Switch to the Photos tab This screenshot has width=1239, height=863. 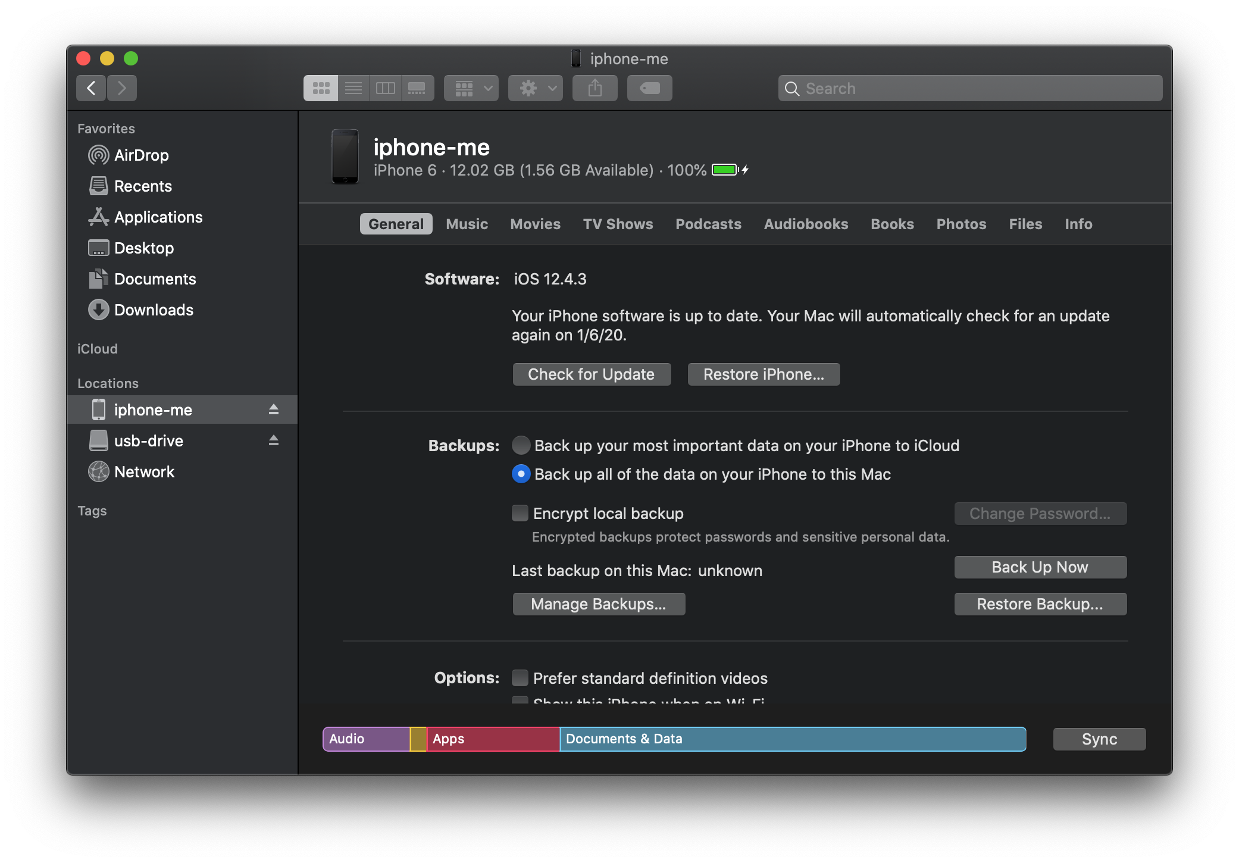(x=959, y=223)
